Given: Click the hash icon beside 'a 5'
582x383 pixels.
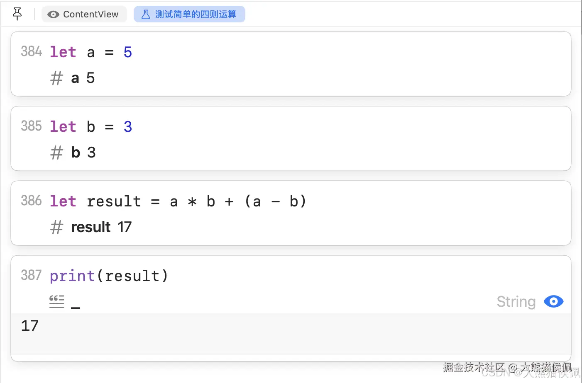Looking at the screenshot, I should pyautogui.click(x=56, y=78).
